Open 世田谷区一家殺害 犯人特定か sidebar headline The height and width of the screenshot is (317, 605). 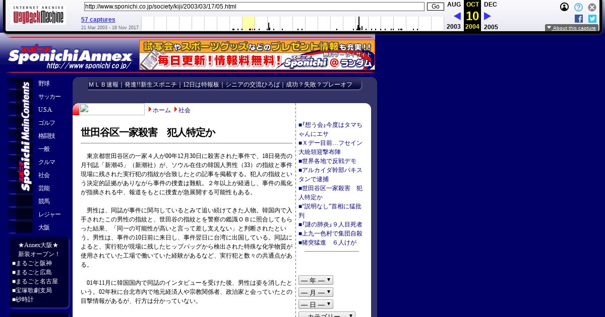(x=330, y=193)
